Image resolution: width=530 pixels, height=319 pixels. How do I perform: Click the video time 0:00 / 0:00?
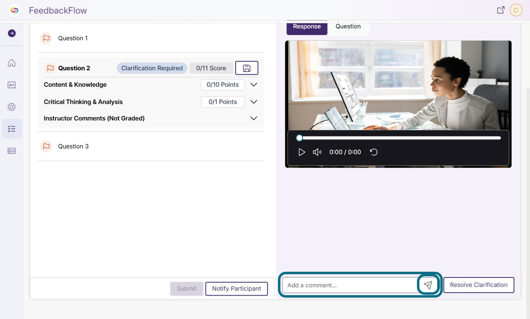pos(345,152)
